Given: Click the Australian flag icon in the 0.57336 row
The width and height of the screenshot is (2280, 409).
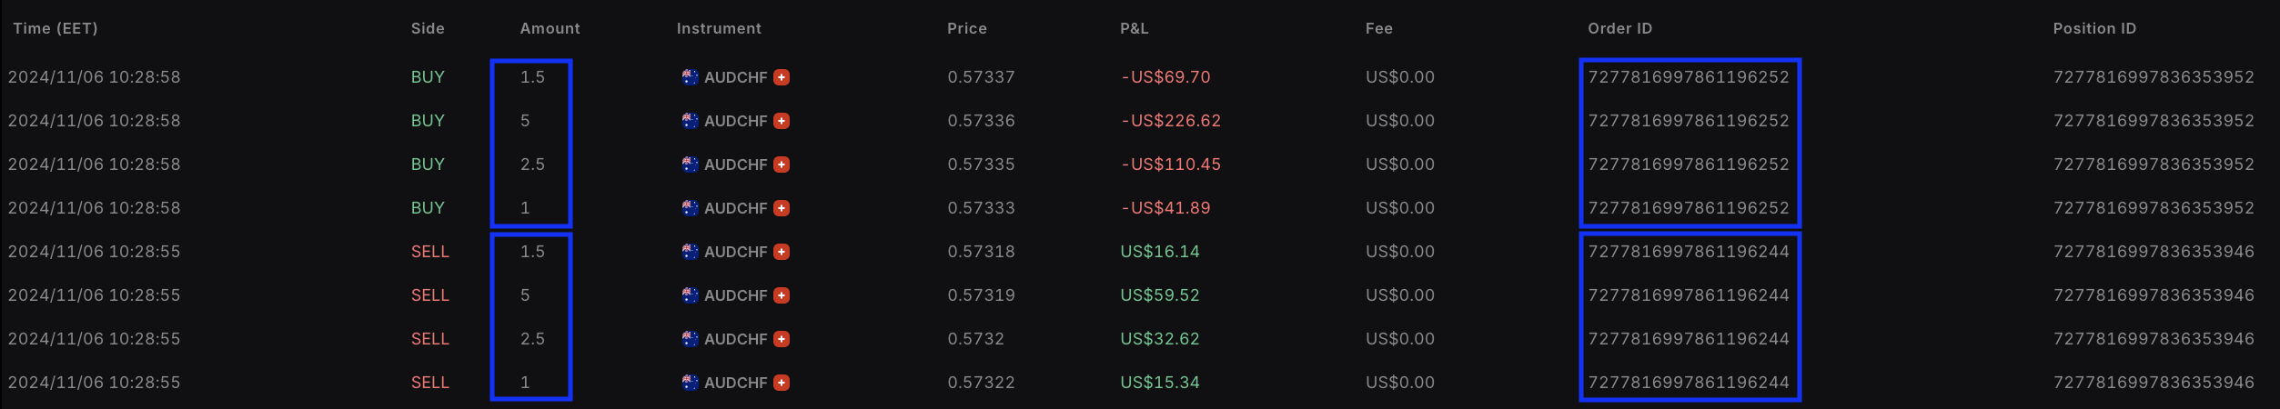Looking at the screenshot, I should tap(690, 121).
